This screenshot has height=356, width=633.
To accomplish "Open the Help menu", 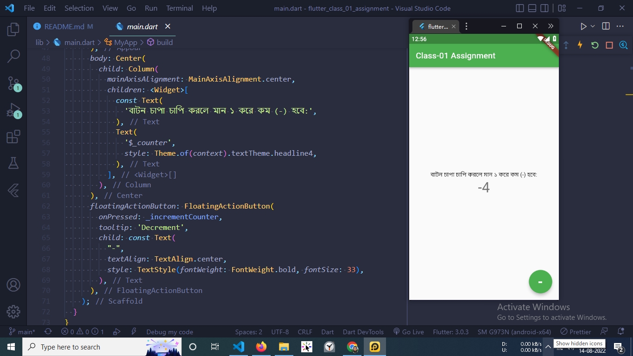I will tap(209, 8).
